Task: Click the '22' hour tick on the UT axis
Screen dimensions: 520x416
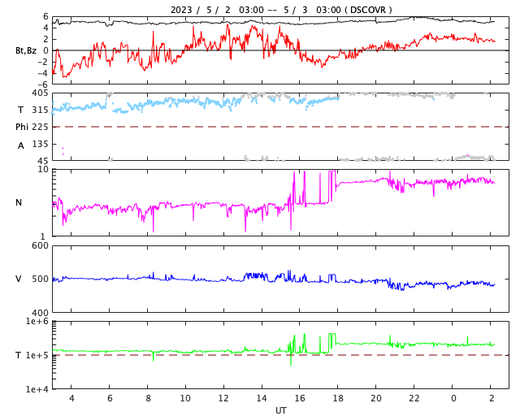Action: pos(414,398)
